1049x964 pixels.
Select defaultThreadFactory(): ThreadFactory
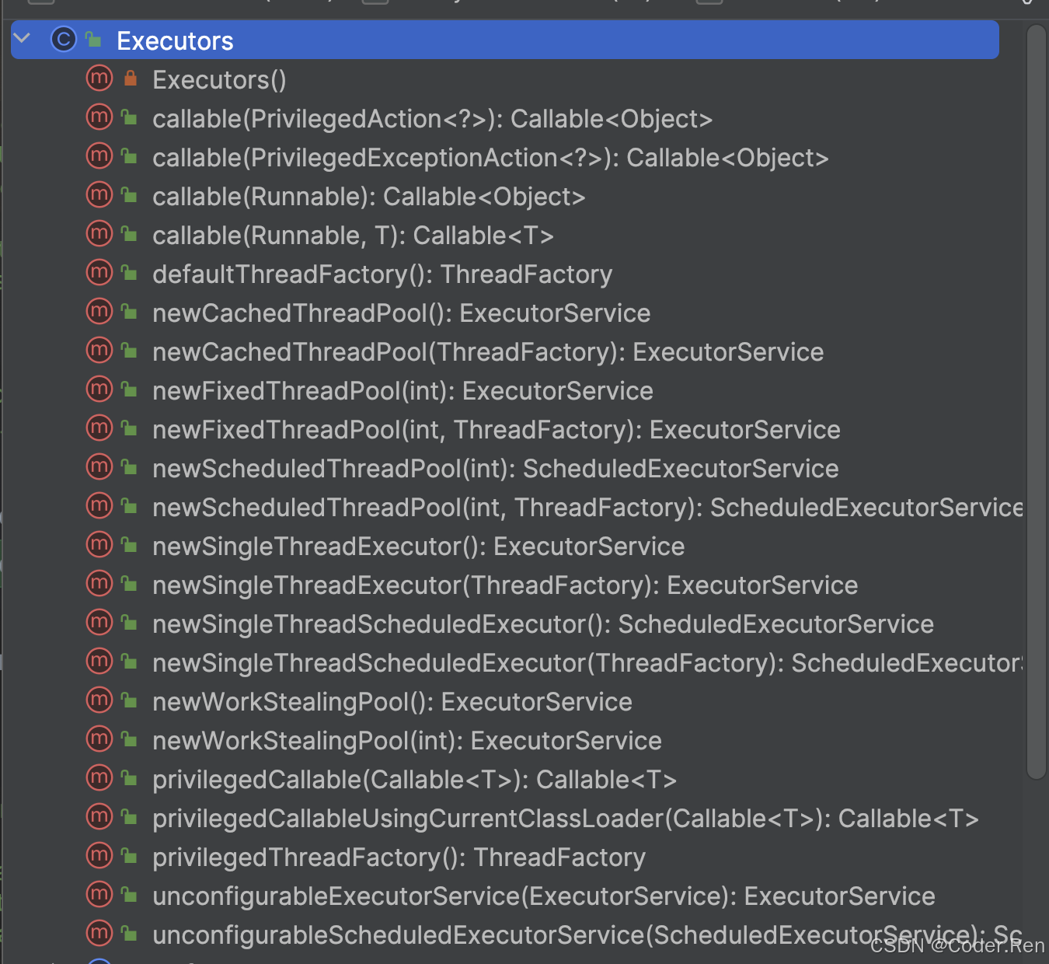pyautogui.click(x=382, y=274)
